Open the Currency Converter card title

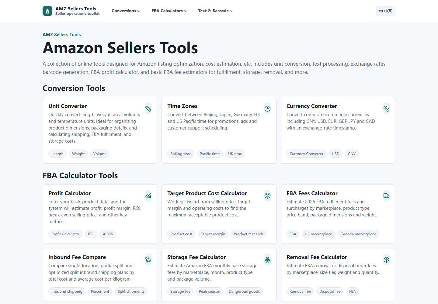coord(312,106)
